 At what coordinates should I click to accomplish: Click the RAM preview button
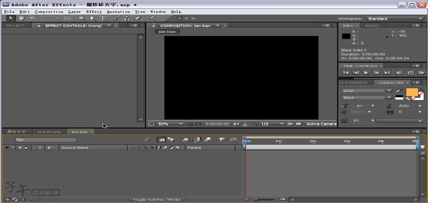tap(421, 73)
